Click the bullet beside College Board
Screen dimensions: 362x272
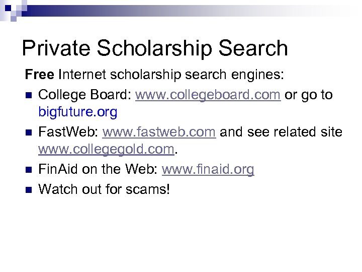(29, 96)
